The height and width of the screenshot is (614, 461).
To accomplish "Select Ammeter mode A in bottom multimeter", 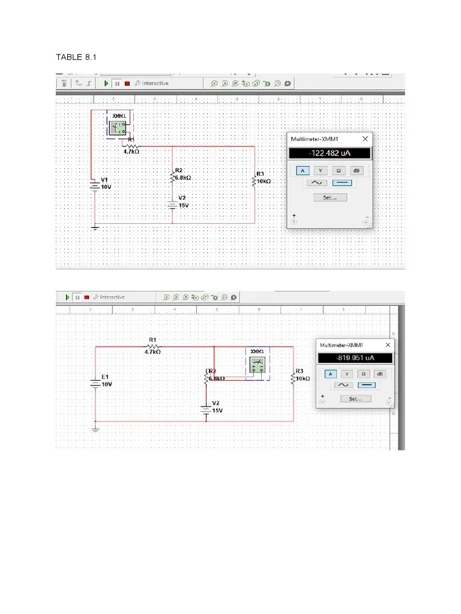I will tap(331, 374).
